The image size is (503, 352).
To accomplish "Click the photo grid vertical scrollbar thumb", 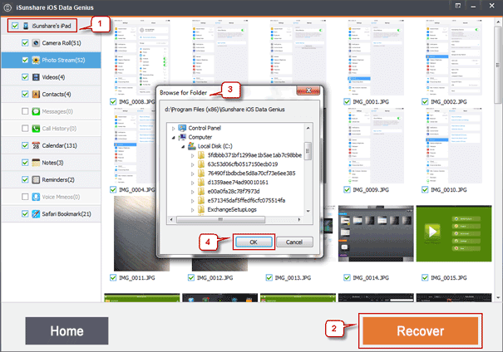I will click(x=498, y=66).
